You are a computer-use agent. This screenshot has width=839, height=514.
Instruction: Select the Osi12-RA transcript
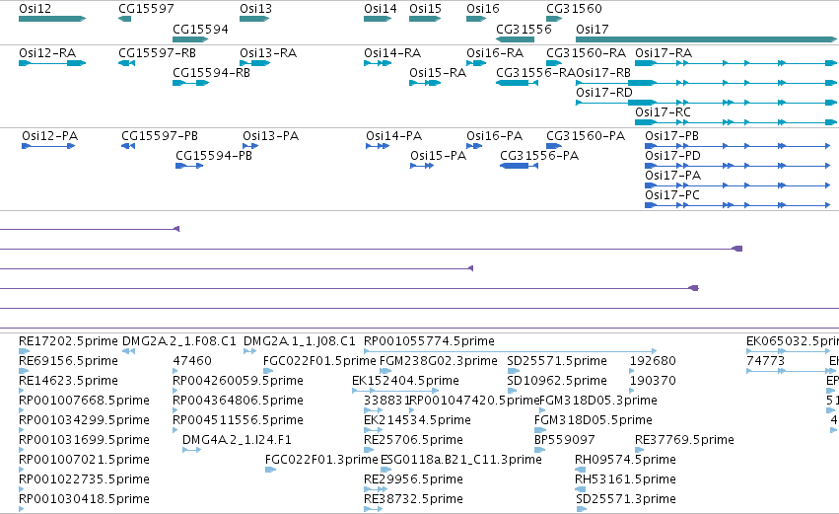point(52,63)
